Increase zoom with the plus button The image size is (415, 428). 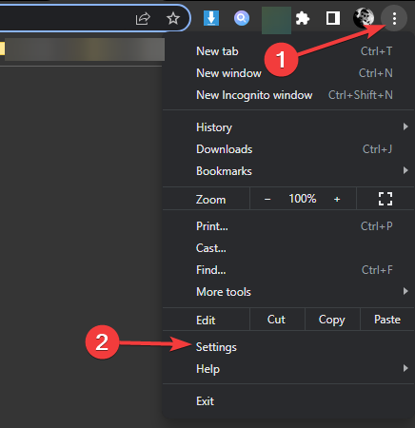click(337, 199)
